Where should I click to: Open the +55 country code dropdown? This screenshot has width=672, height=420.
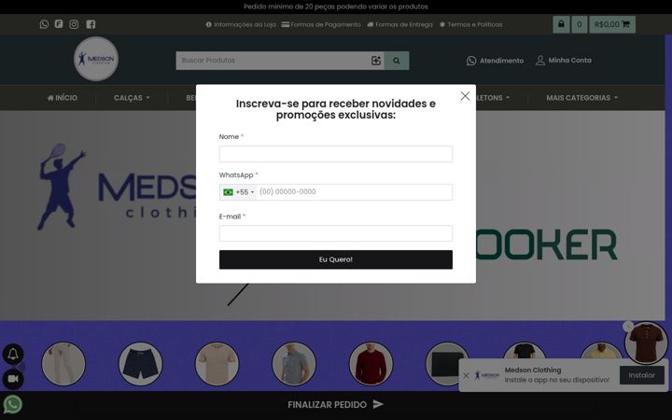tap(238, 192)
